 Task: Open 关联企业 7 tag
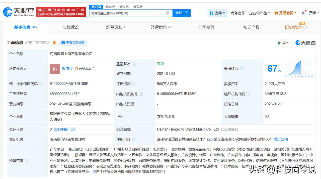[85, 68]
